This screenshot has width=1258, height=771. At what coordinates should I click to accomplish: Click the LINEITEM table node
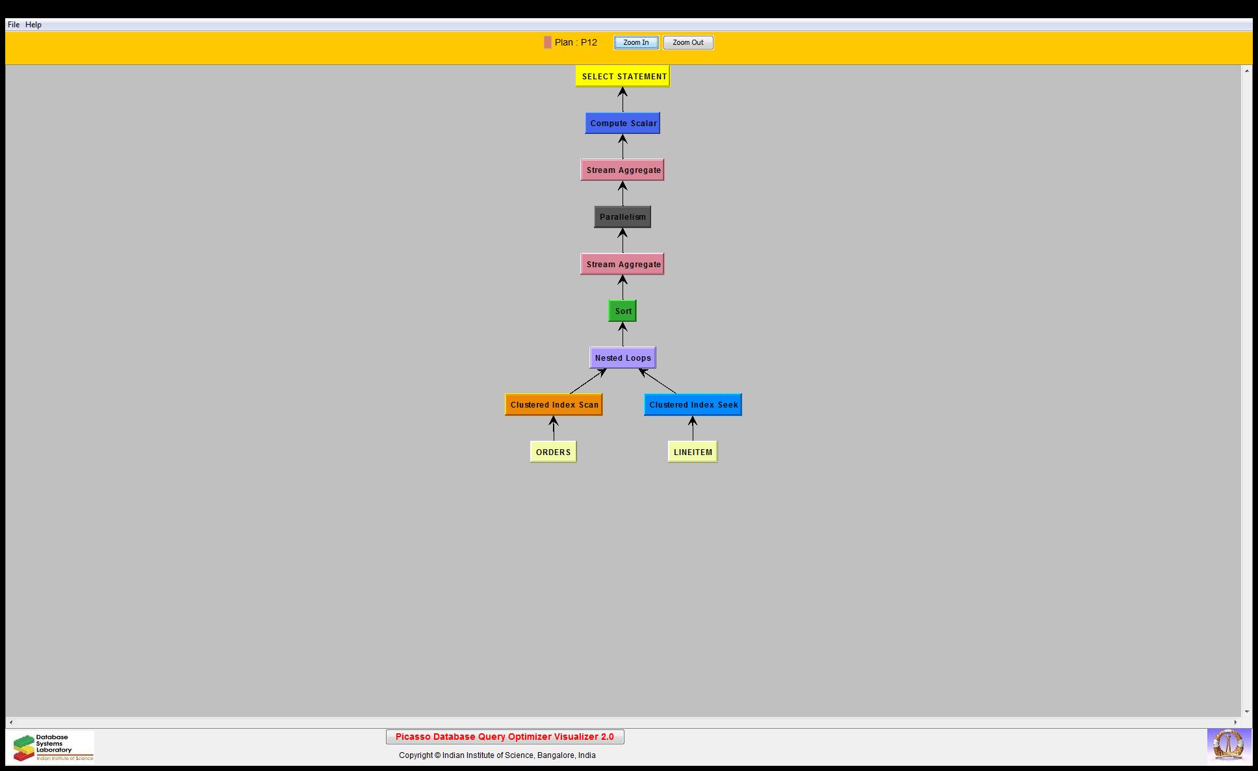point(693,452)
